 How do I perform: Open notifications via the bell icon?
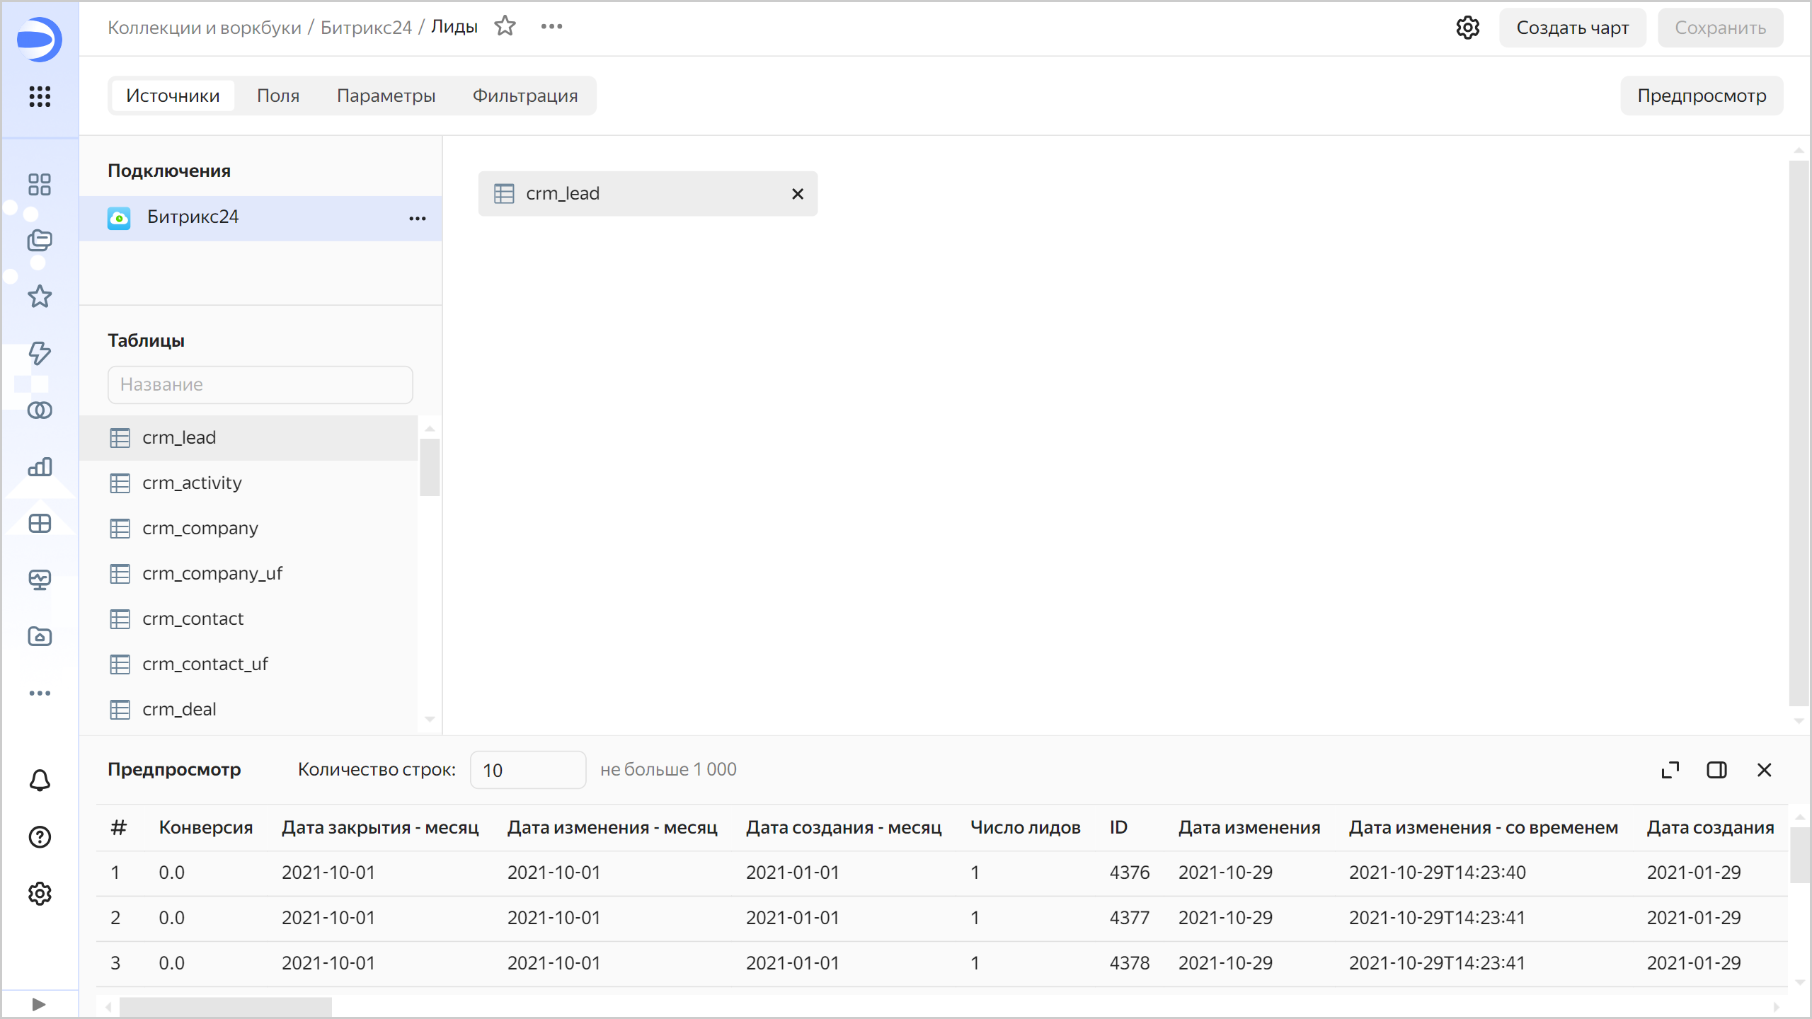click(x=39, y=780)
